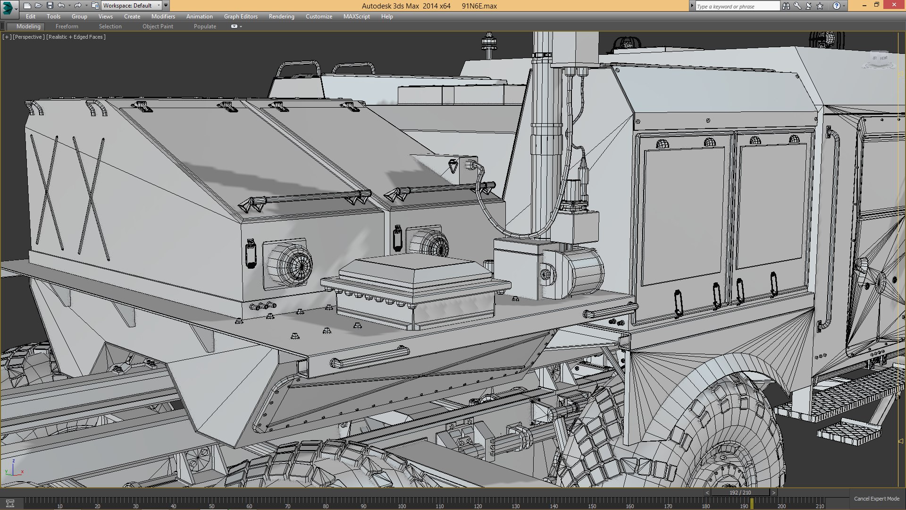Click the binoculars Search icon
The width and height of the screenshot is (906, 510).
[786, 6]
